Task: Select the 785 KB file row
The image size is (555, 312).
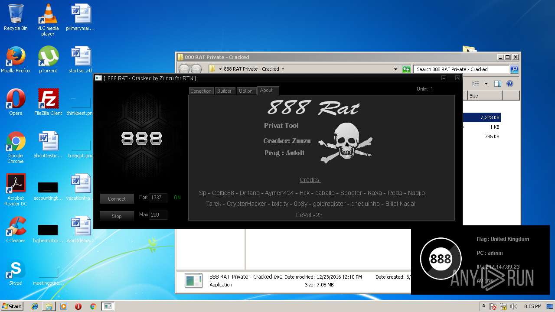Action: pyautogui.click(x=482, y=136)
